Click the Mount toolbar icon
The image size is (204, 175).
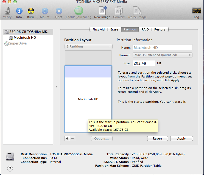(x=45, y=11)
